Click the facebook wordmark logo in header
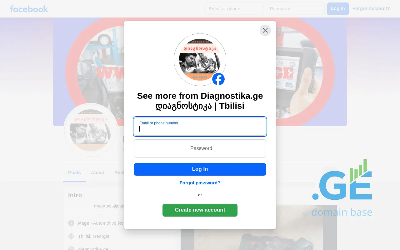Screen dimensions: 400x250 [x=29, y=9]
